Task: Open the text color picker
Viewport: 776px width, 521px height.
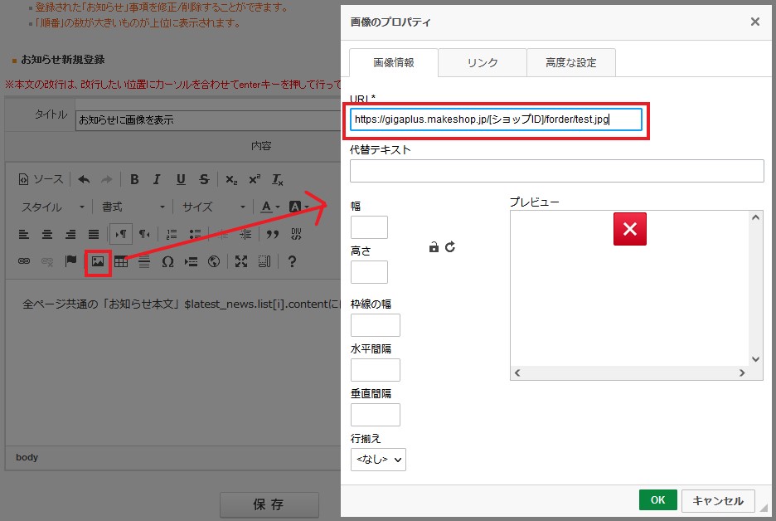Action: (x=264, y=207)
